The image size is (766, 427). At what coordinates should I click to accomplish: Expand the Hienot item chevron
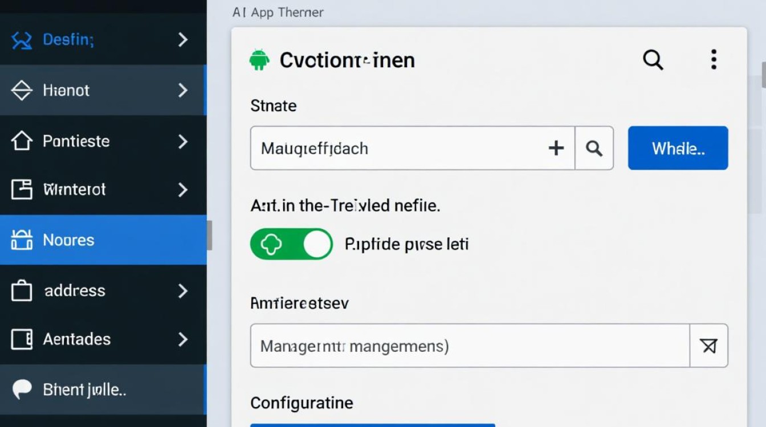click(x=182, y=90)
